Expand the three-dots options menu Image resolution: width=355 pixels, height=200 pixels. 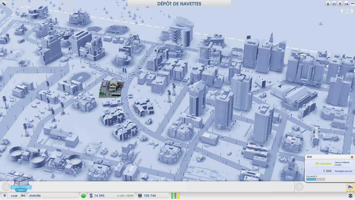(352, 4)
